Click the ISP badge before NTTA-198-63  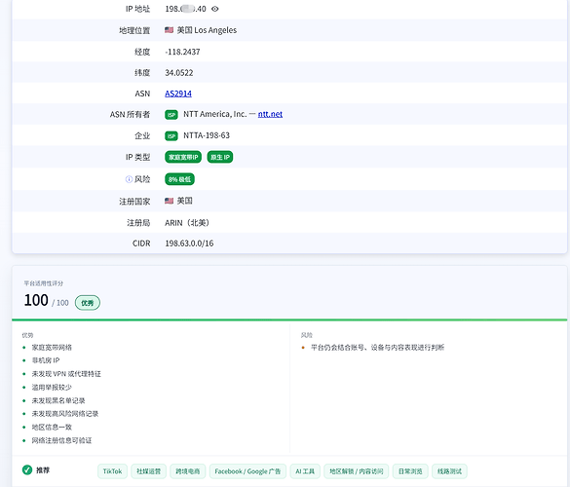tap(171, 136)
